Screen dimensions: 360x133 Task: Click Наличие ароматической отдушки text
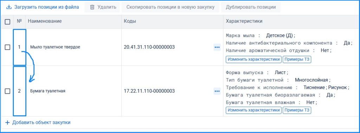tap(268, 51)
